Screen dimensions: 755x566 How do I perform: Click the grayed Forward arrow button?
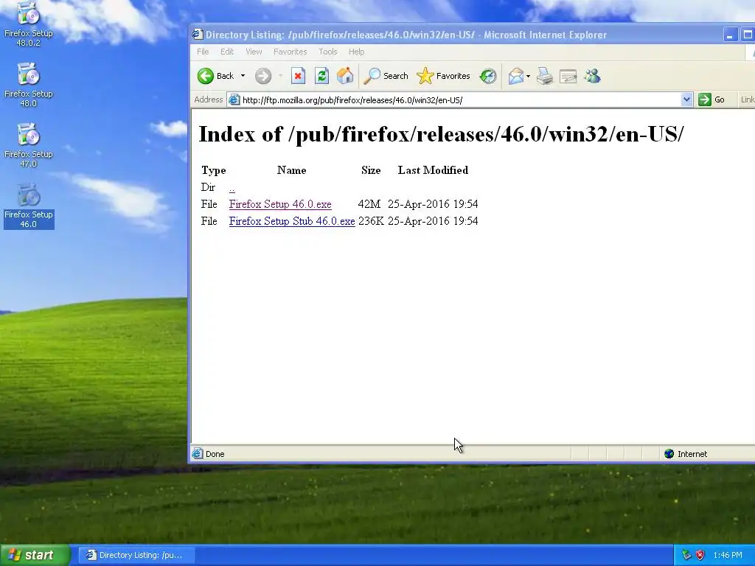(x=263, y=76)
